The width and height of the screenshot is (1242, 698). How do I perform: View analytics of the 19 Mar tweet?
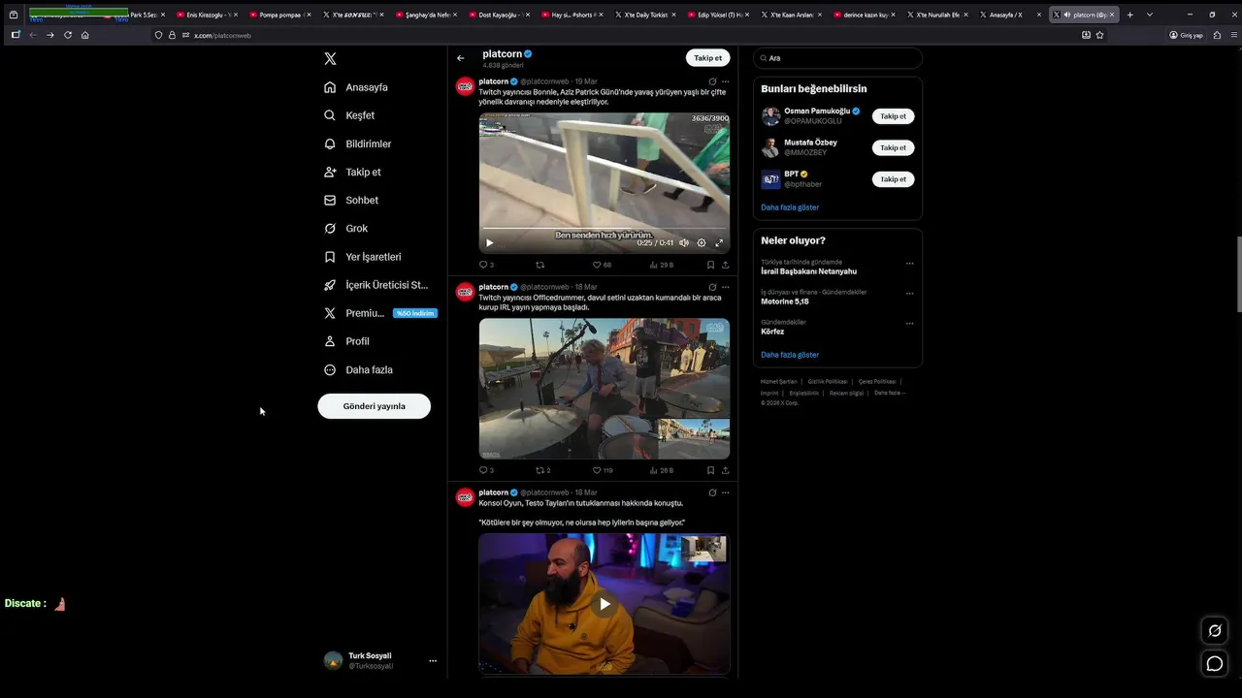click(x=661, y=265)
